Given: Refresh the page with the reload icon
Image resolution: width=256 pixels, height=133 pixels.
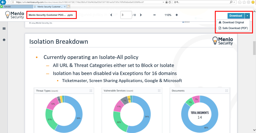Looking at the screenshot, I should coord(170,2).
